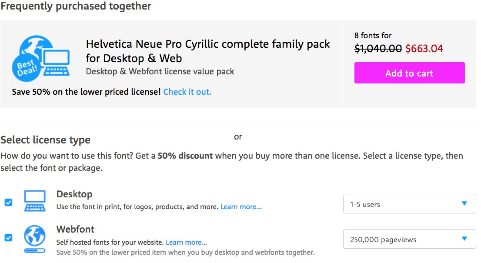Click the Select license type heading
The height and width of the screenshot is (263, 481).
pyautogui.click(x=45, y=140)
